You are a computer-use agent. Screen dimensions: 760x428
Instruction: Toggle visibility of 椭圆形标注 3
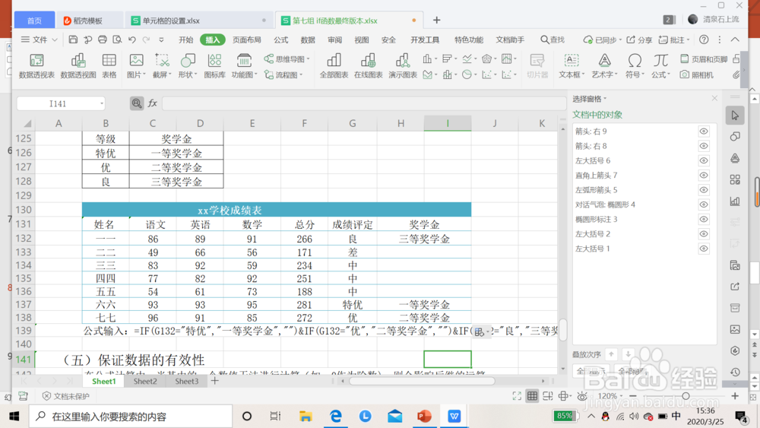coord(703,219)
